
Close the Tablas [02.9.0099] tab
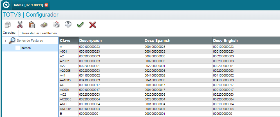[46, 5]
